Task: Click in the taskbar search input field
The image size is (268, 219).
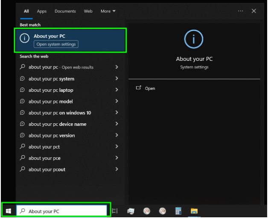Action: 61,211
